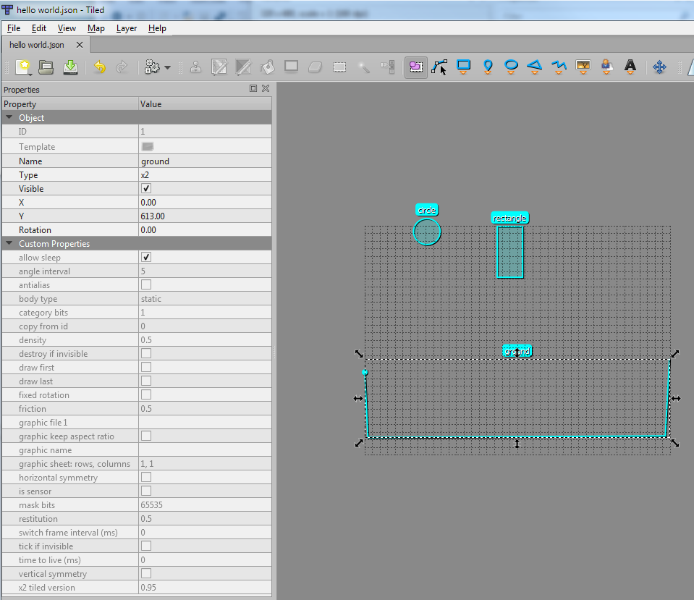Choose the Insert Tile tool
The width and height of the screenshot is (694, 600).
583,67
